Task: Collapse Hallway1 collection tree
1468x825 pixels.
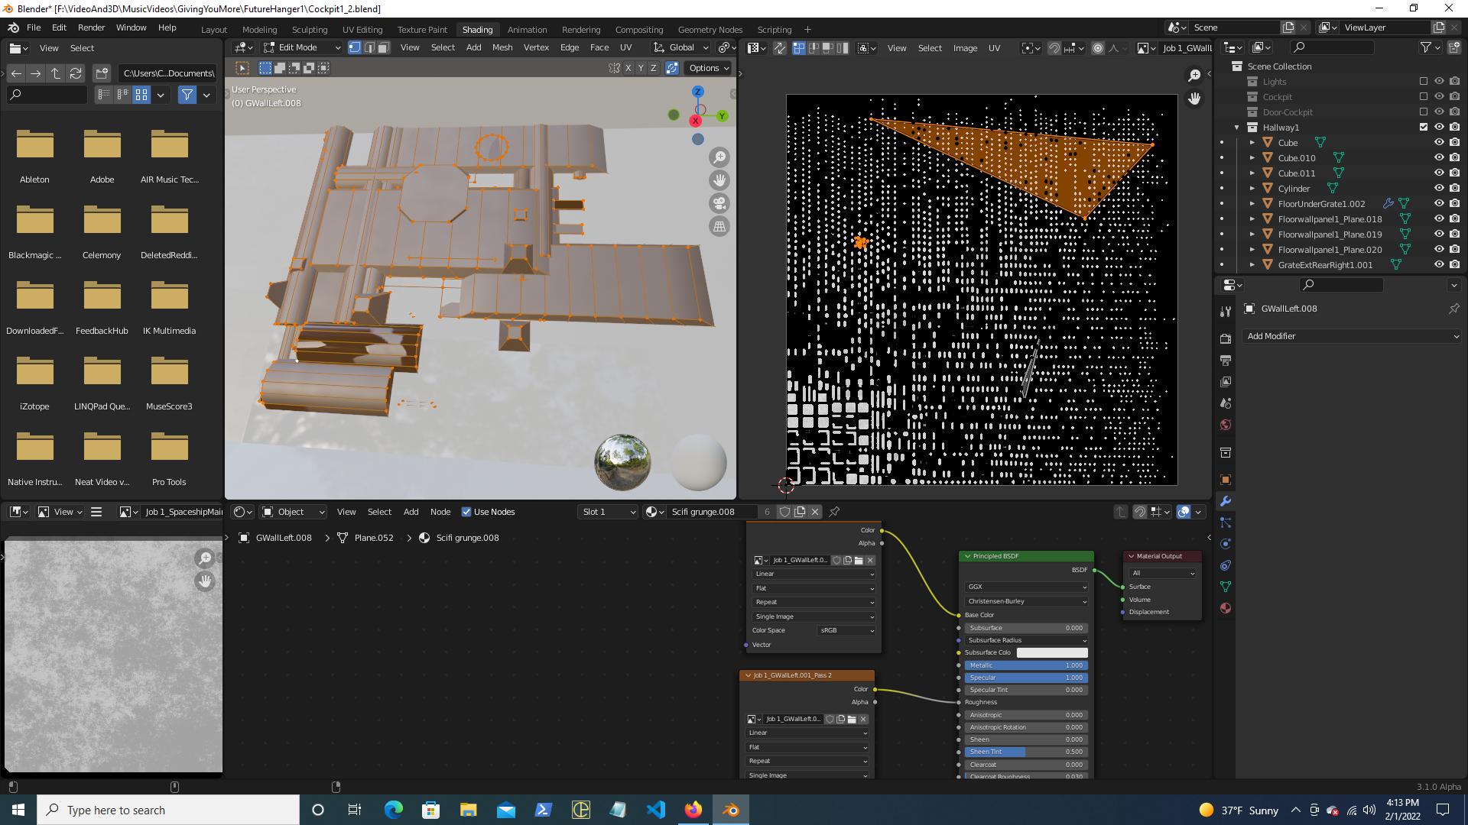Action: coord(1236,127)
